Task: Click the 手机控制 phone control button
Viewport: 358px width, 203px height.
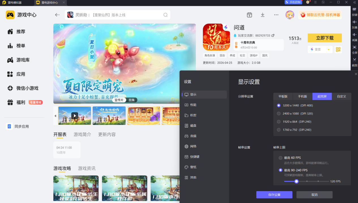Action: 293,2
